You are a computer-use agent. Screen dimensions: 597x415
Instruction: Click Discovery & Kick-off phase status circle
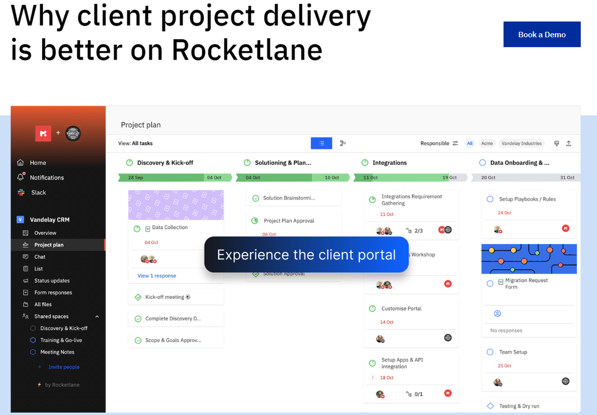[x=129, y=163]
